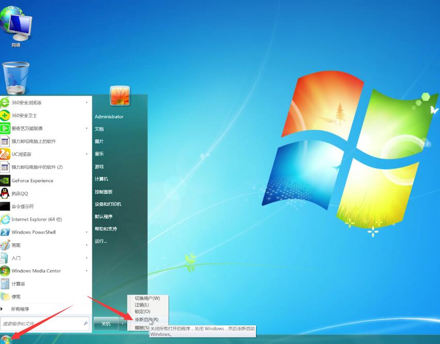Expand 入门 jump list arrow
Screen dimensions: 440x344
(87, 258)
